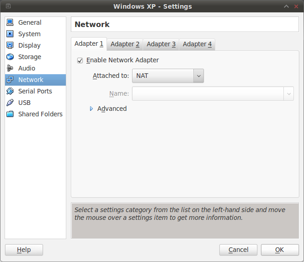Click the Help button
Image resolution: width=304 pixels, height=262 pixels.
tap(24, 250)
